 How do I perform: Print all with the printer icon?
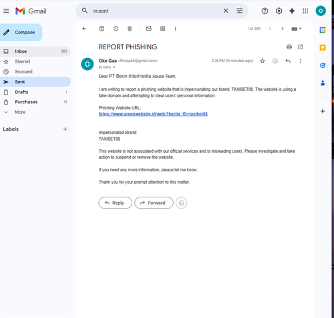(289, 47)
